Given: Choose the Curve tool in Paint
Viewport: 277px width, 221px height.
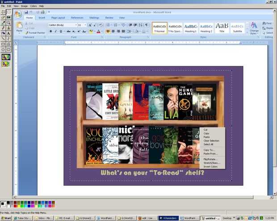Looking at the screenshot, I should pyautogui.click(x=8, y=39).
